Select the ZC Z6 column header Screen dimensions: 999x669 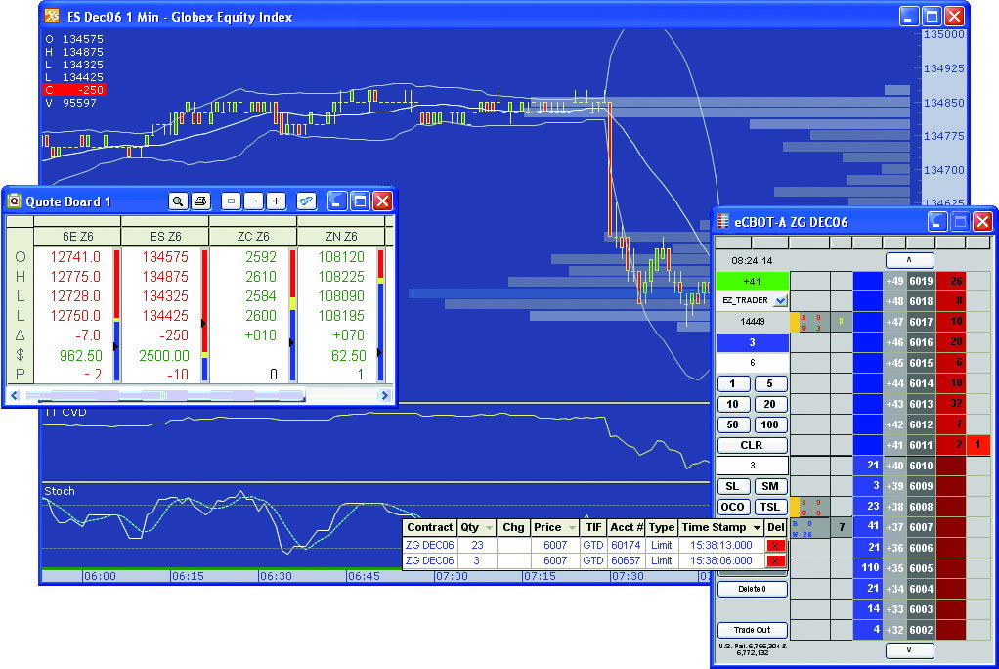(x=253, y=237)
